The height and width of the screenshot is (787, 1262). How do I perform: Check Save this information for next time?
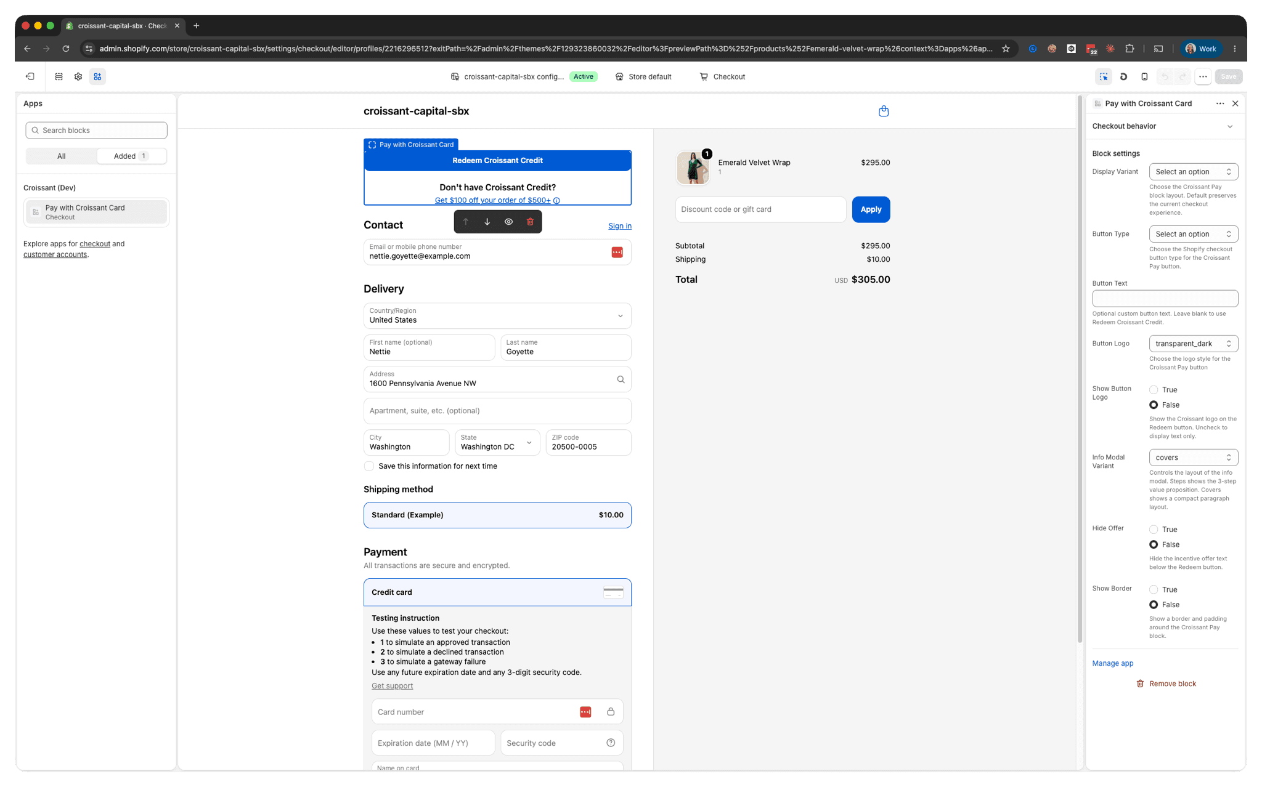pyautogui.click(x=369, y=466)
